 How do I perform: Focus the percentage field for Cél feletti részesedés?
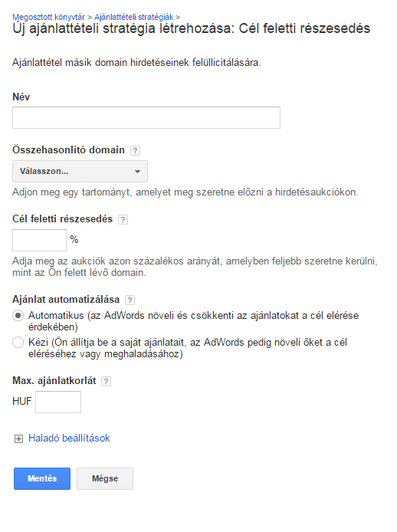pyautogui.click(x=39, y=240)
